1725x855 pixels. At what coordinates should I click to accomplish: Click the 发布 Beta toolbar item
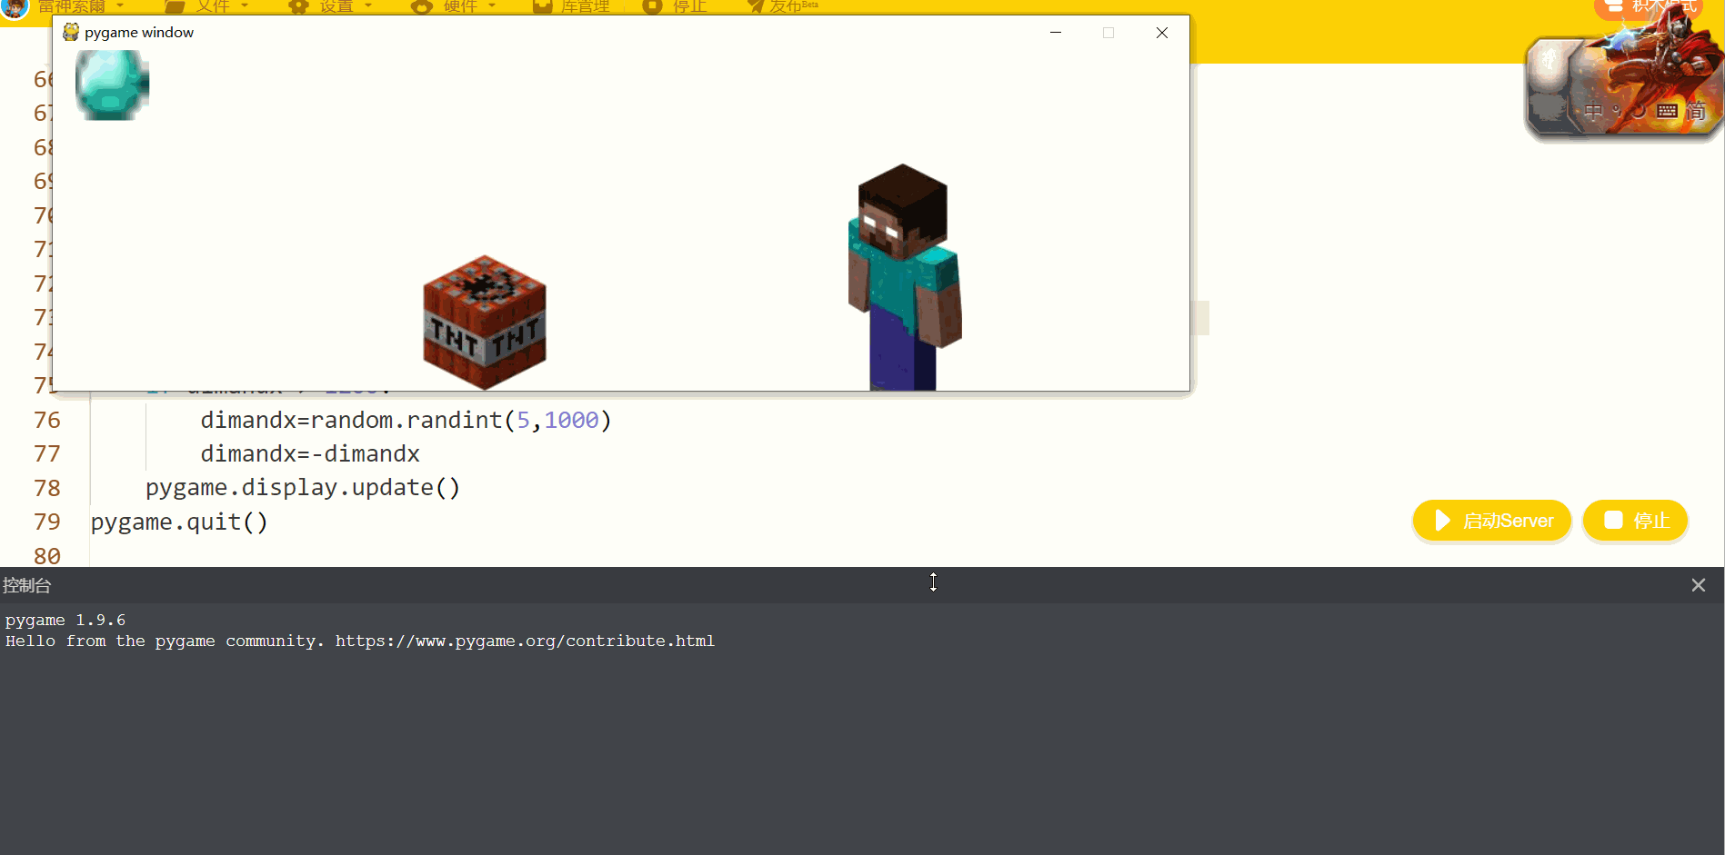(782, 6)
